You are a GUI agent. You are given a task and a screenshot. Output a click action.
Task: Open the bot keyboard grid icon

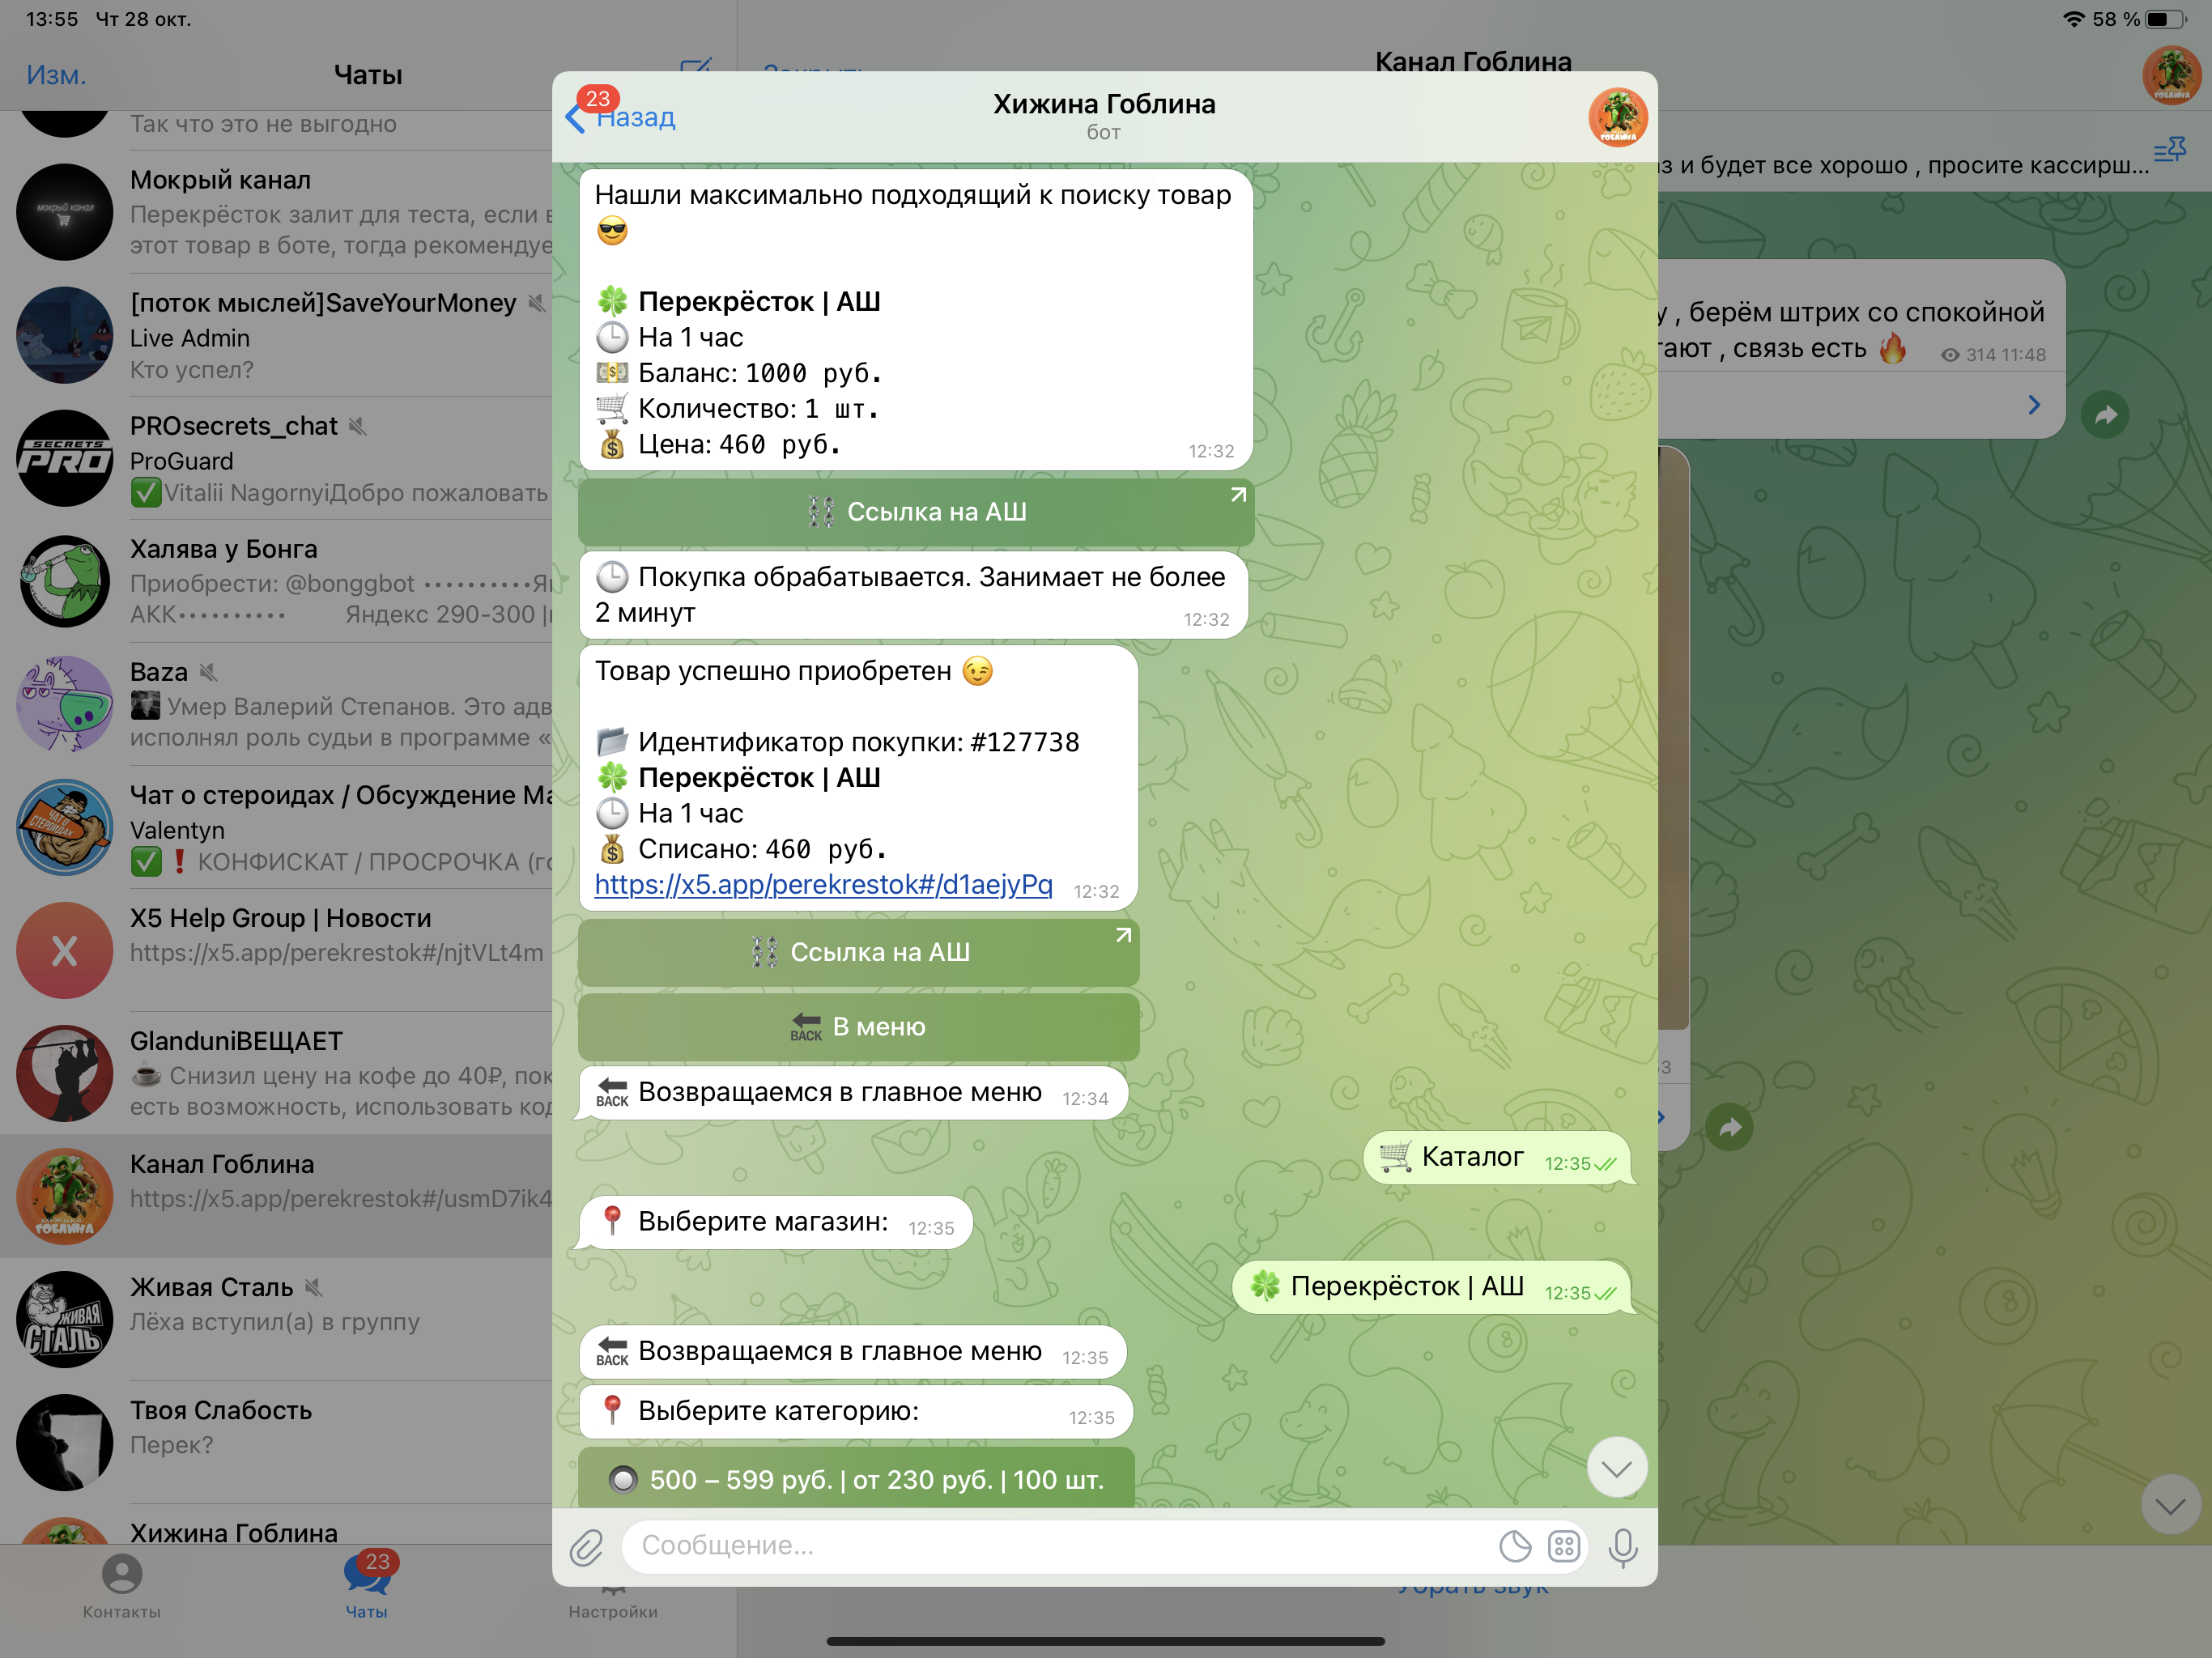[1564, 1546]
